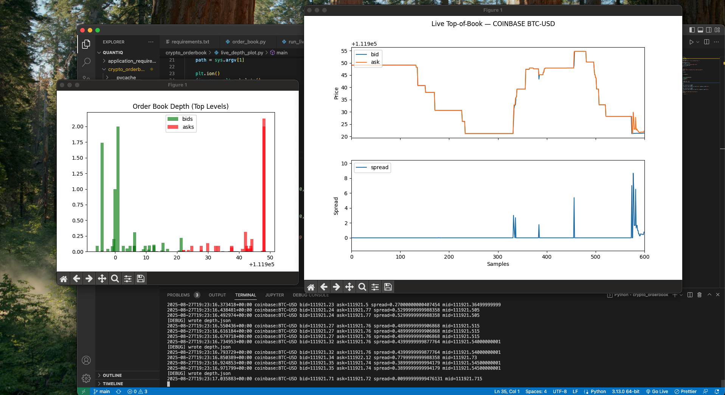Click Spaces: 4 indentation setting
Viewport: 725px width, 395px height.
coord(536,392)
